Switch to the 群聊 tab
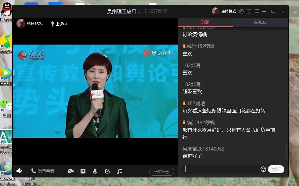The height and width of the screenshot is (186, 299). coord(205,22)
